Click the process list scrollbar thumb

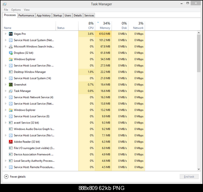[198, 53]
